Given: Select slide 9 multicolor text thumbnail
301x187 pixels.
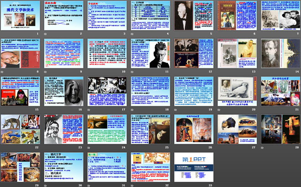Looking at the screenshot, I should (64, 53).
